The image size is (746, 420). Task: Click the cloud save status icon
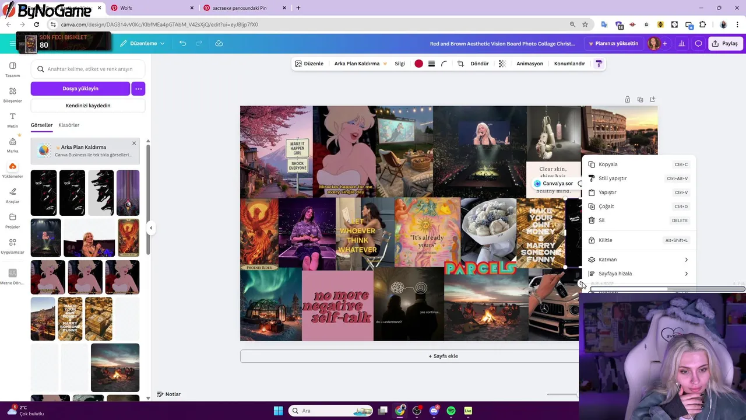click(x=219, y=43)
